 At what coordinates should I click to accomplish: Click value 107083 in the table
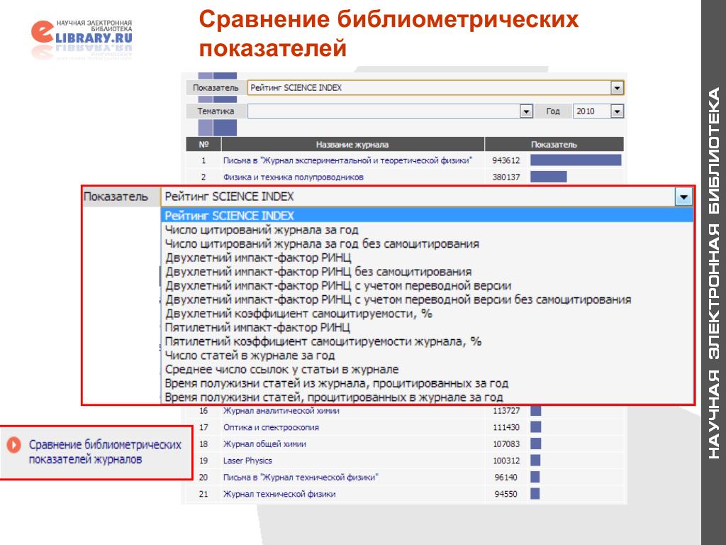tap(506, 444)
